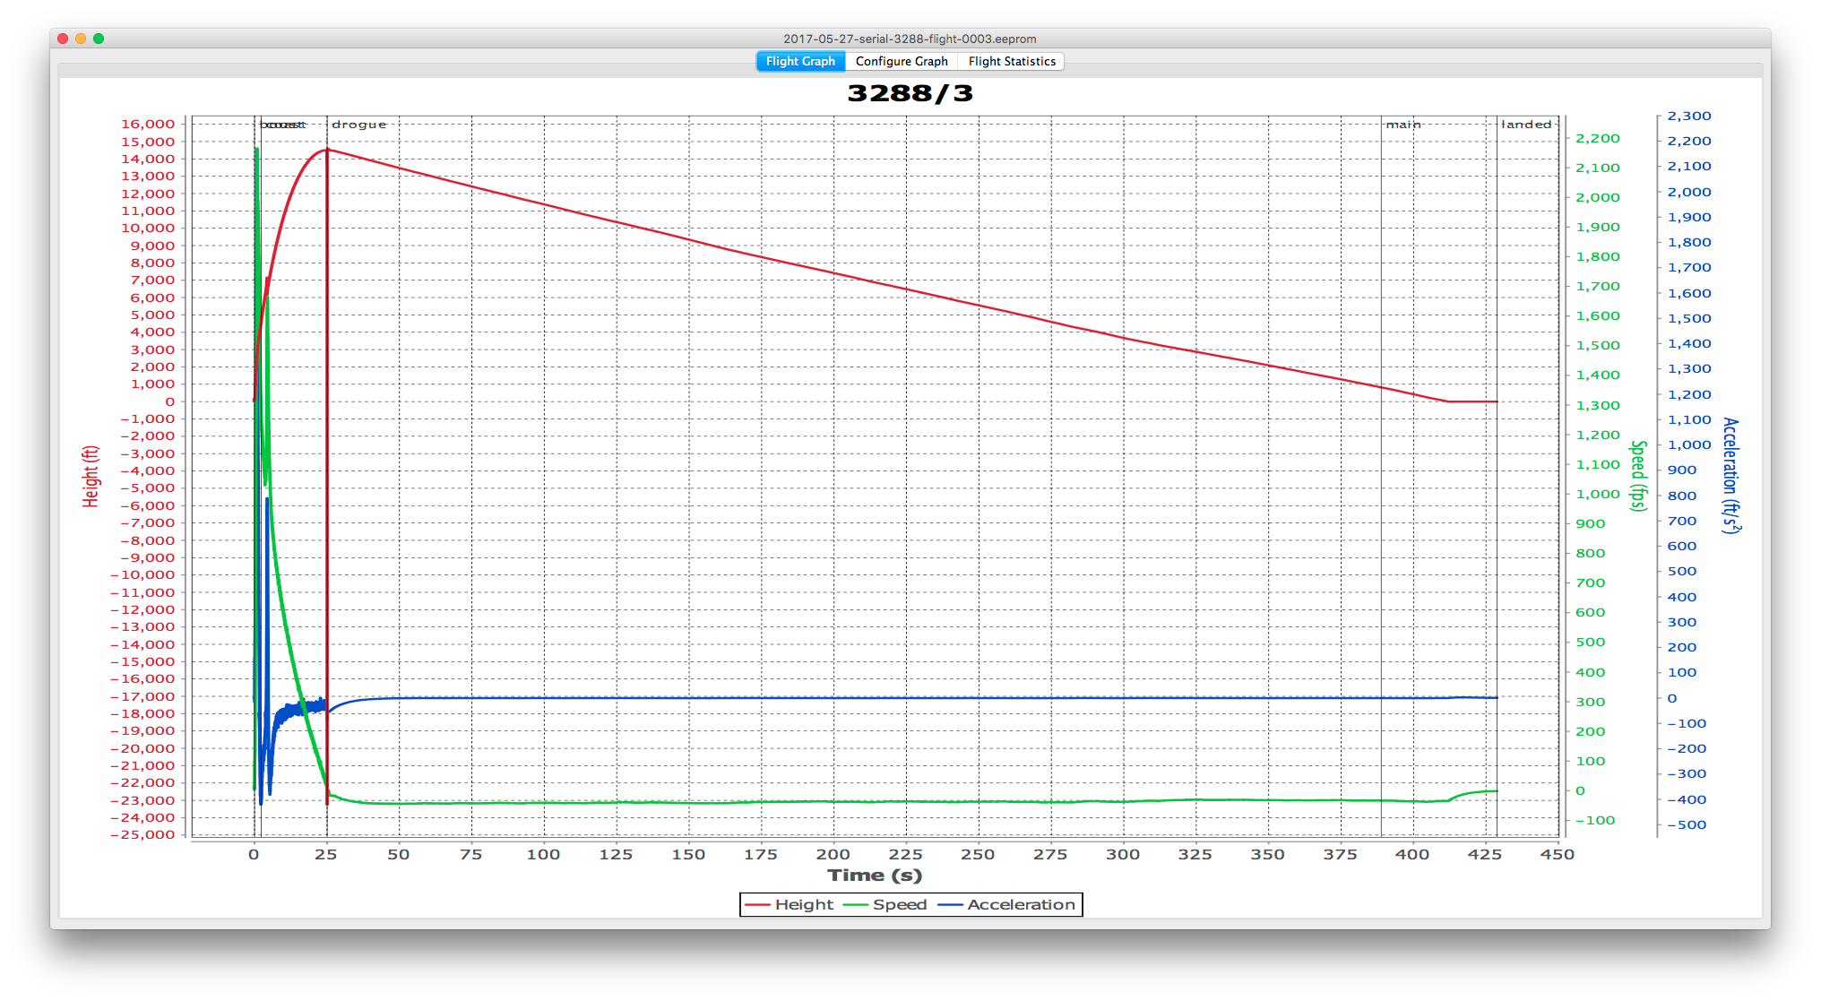Open the Flight Statistics tab
The width and height of the screenshot is (1821, 1001).
click(x=1011, y=61)
